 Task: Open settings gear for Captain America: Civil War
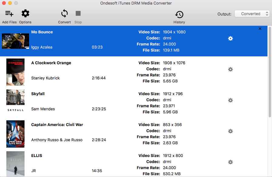click(230, 131)
